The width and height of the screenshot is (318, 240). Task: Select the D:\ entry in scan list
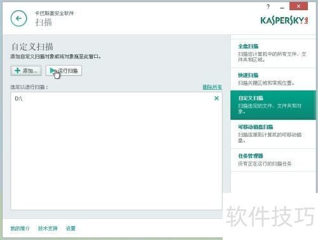tap(116, 99)
